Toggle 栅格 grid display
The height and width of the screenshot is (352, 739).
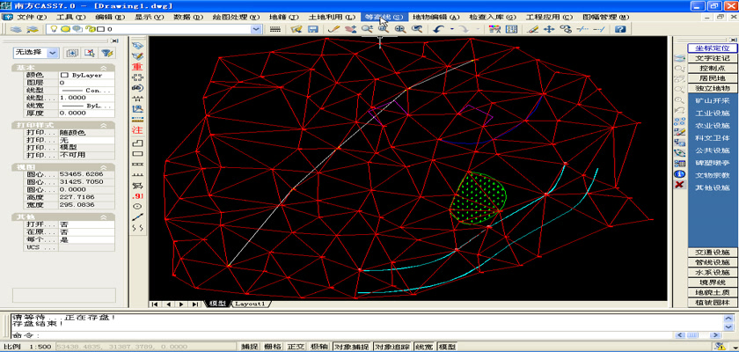[x=273, y=347]
